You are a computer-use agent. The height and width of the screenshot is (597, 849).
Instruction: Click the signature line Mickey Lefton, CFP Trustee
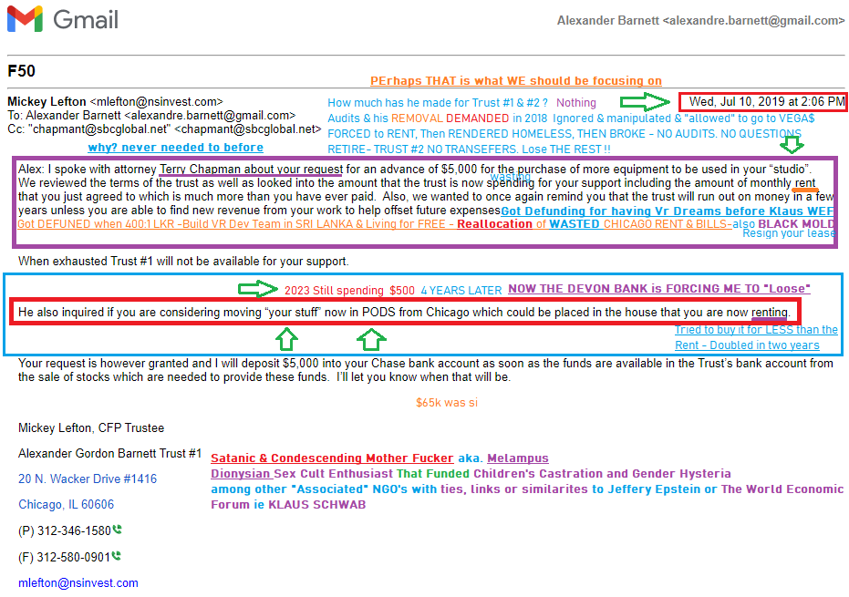(x=91, y=428)
